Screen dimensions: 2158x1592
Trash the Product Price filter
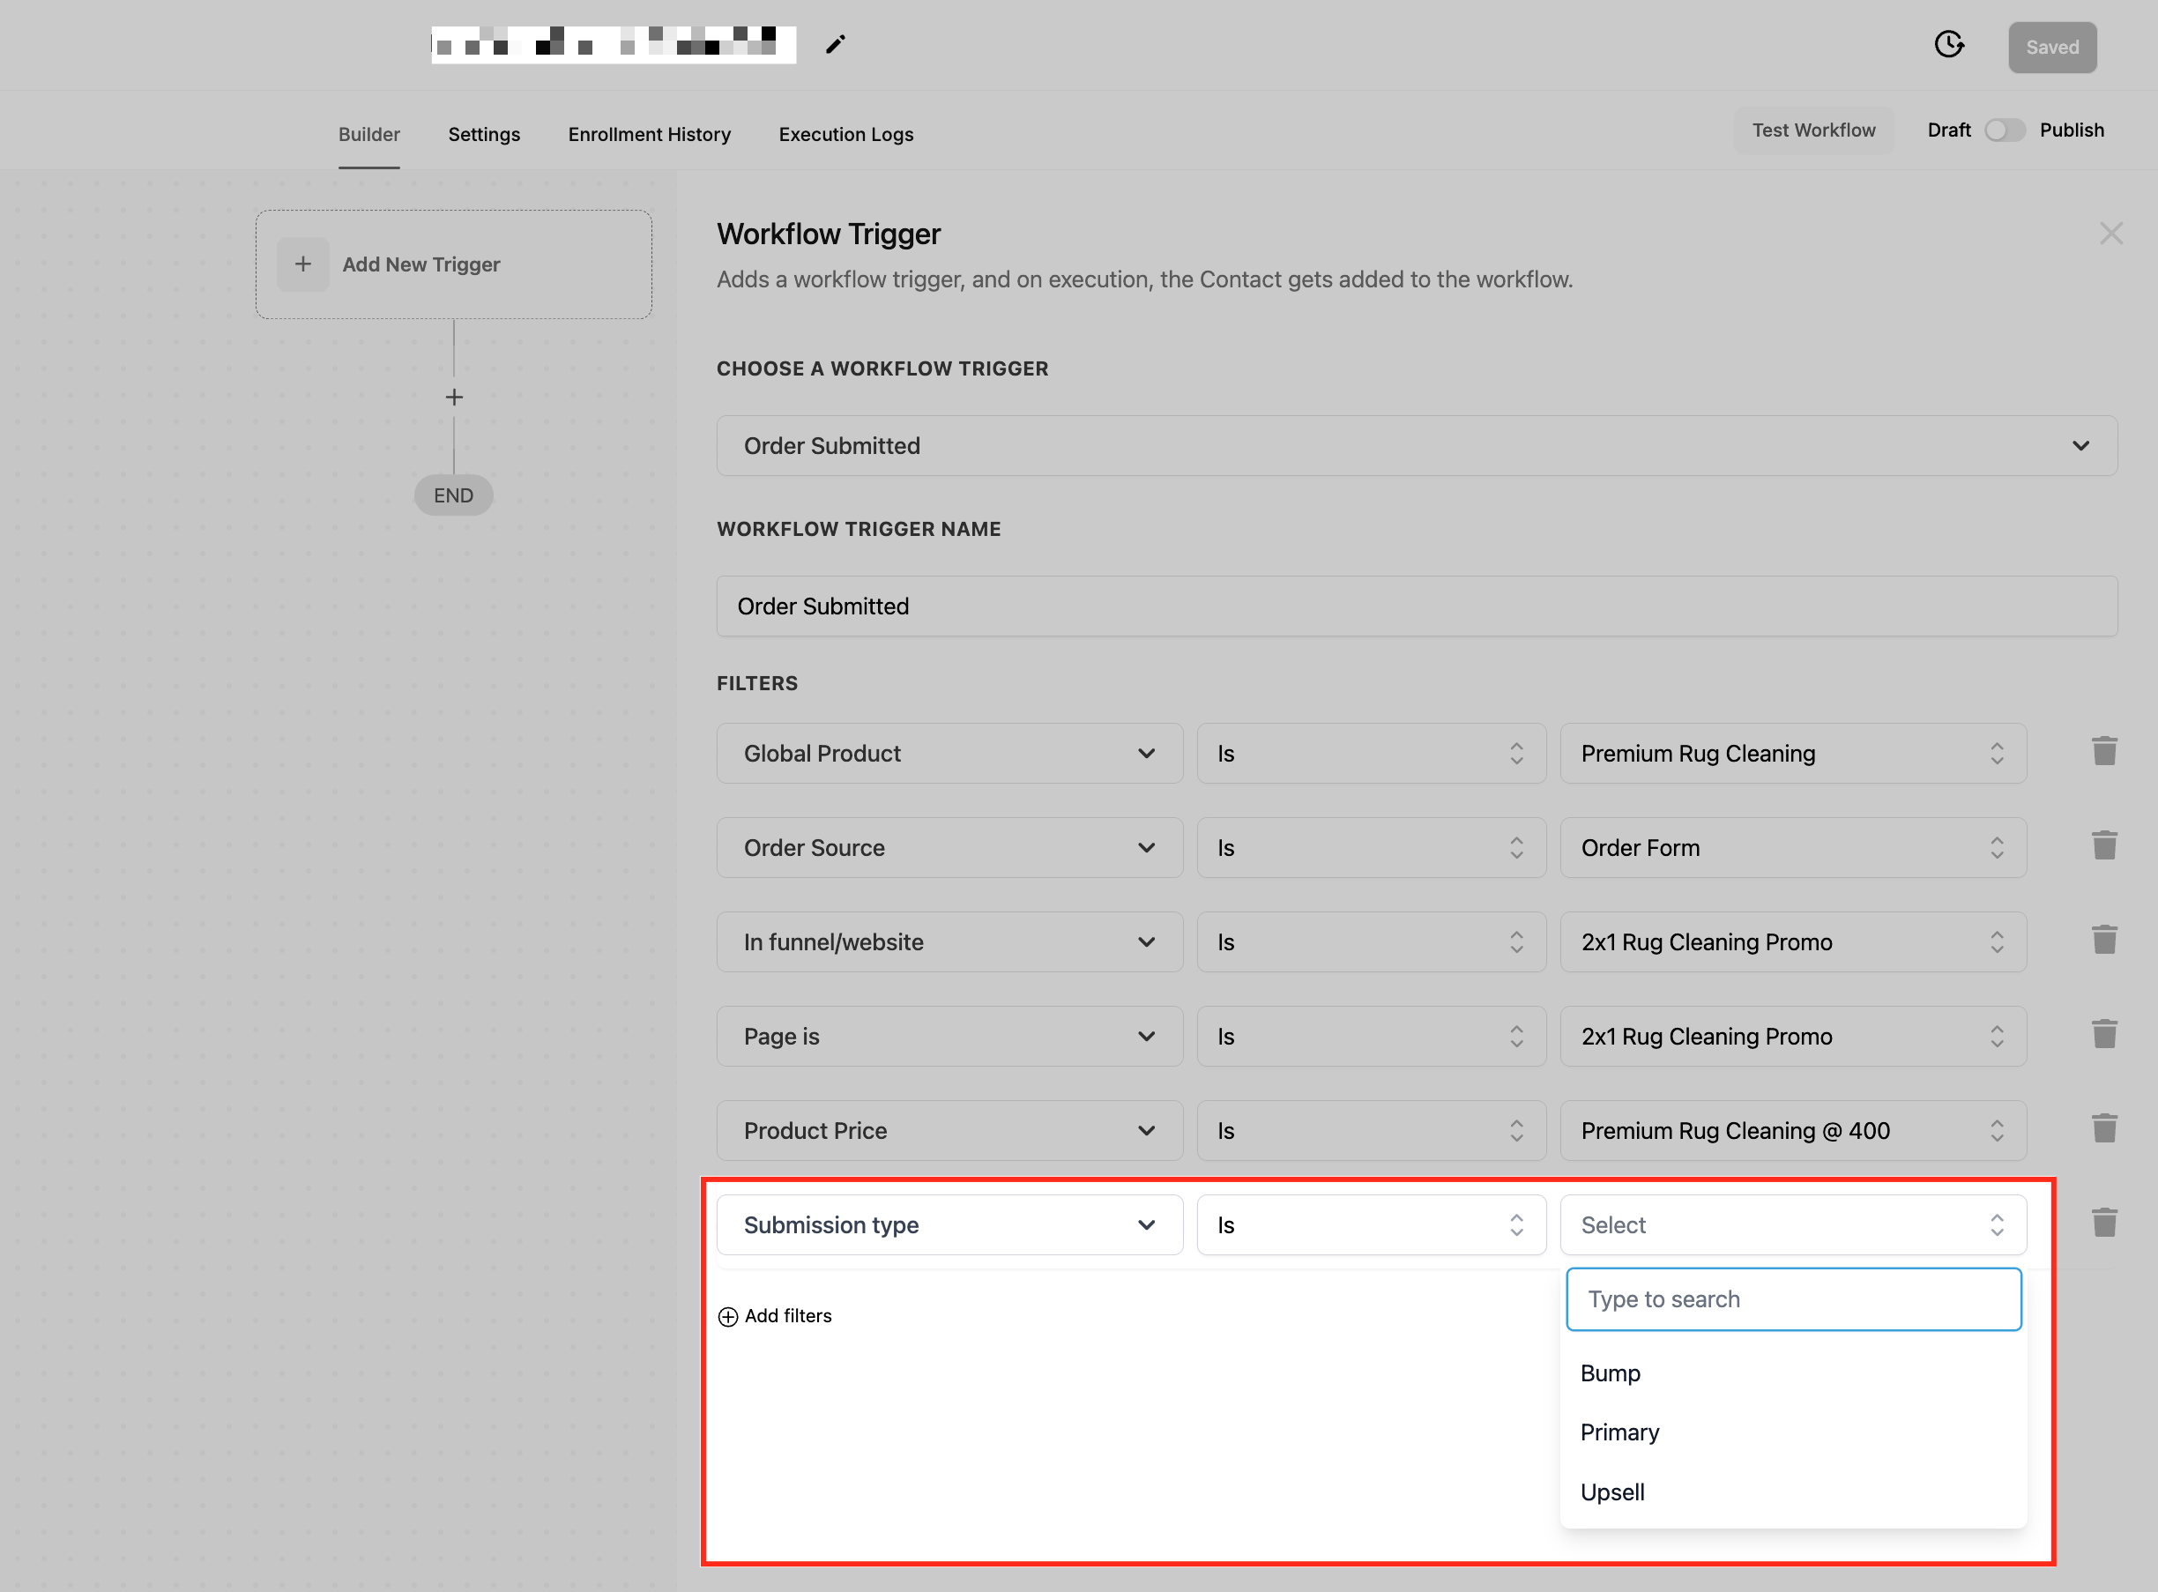tap(2104, 1129)
